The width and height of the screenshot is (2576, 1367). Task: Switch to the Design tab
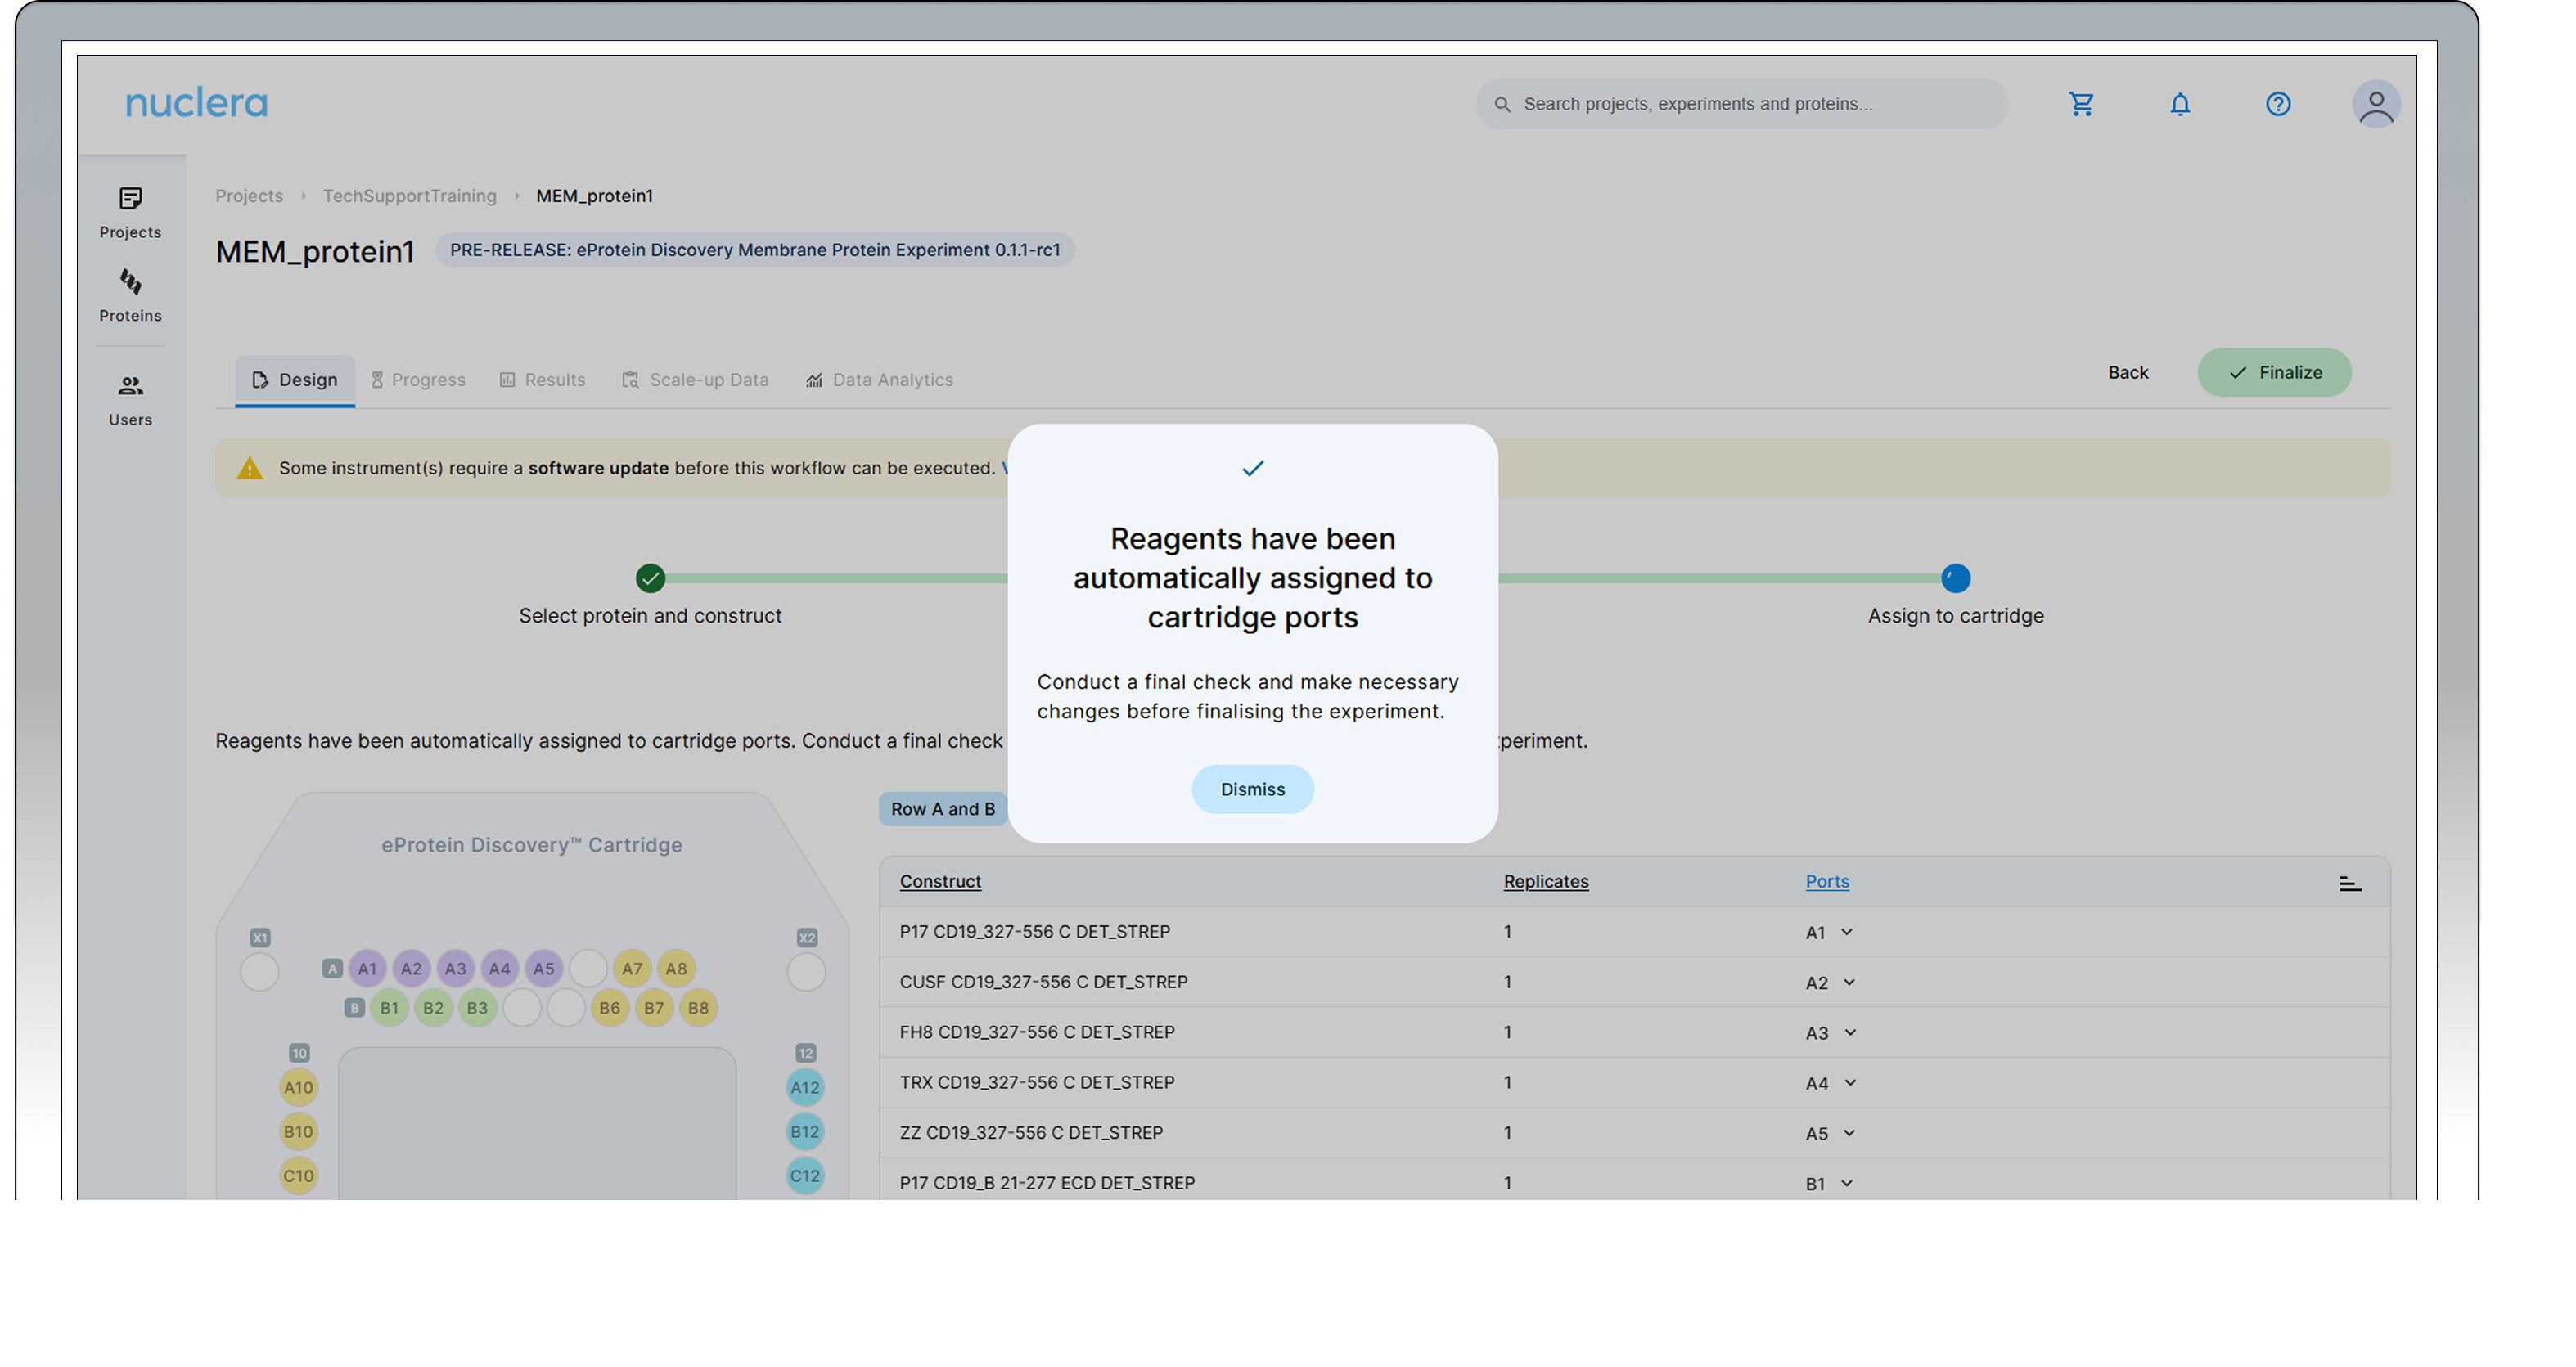(x=295, y=380)
